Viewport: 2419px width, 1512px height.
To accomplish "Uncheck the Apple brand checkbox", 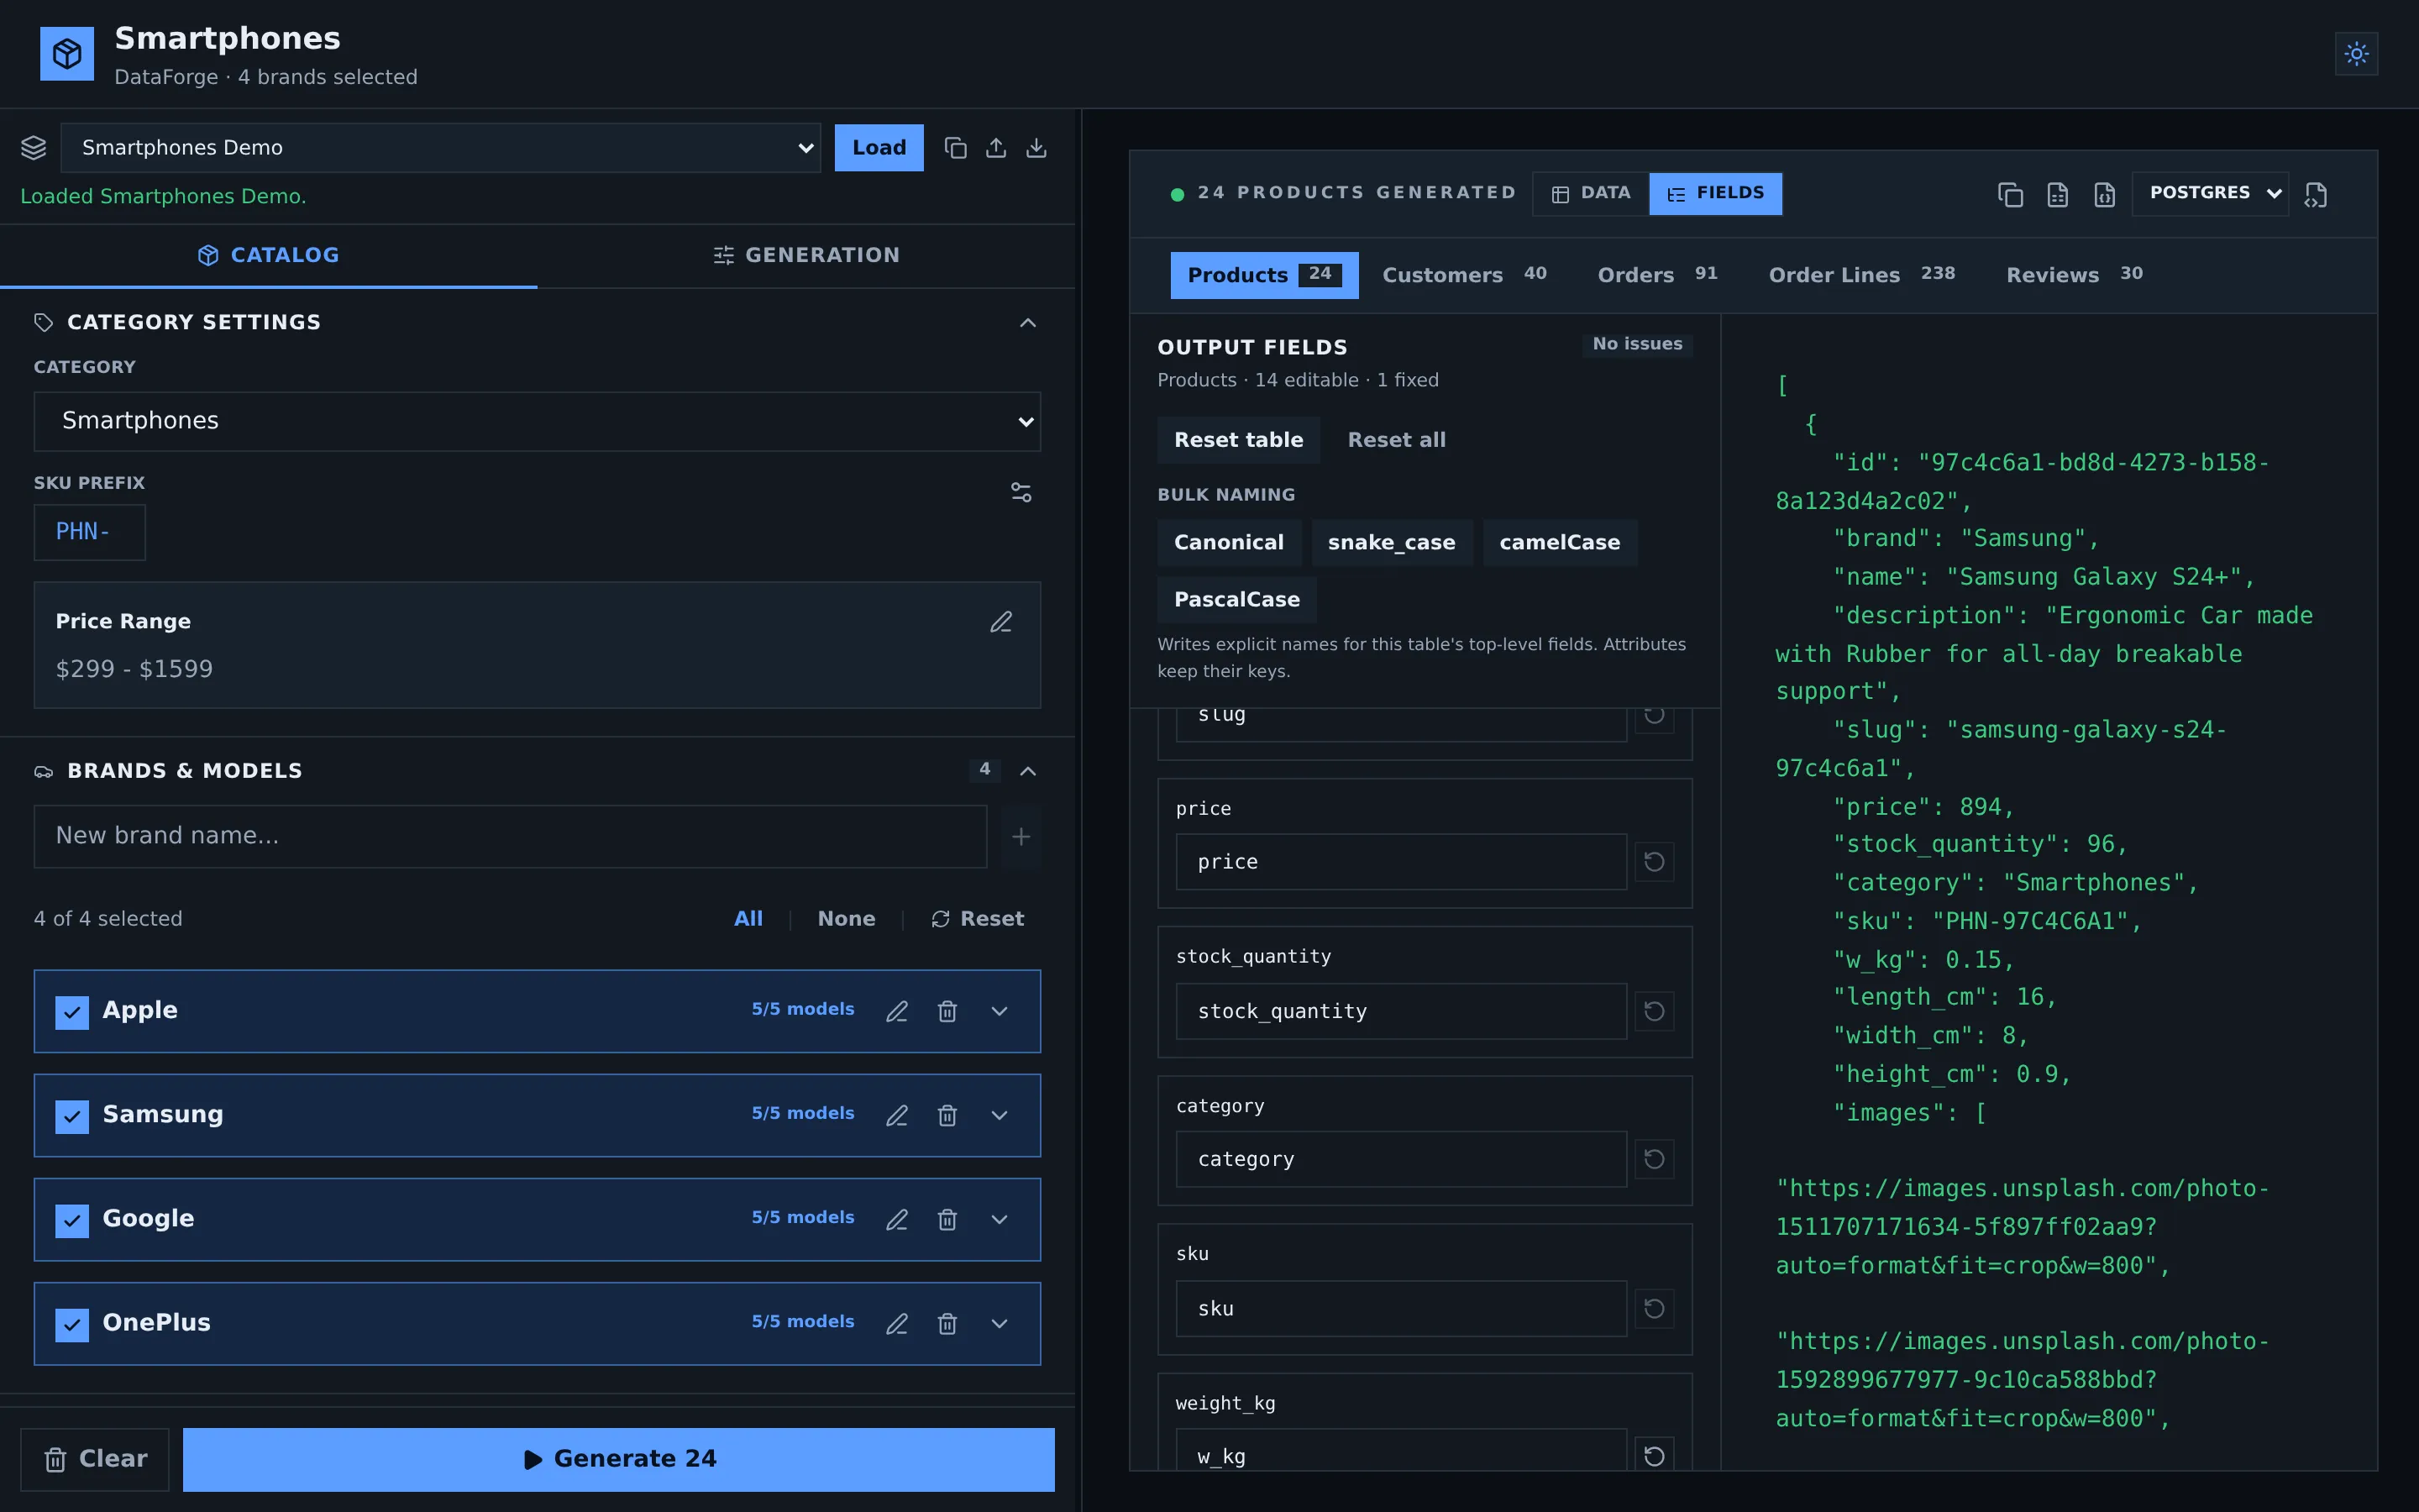I will point(72,1012).
